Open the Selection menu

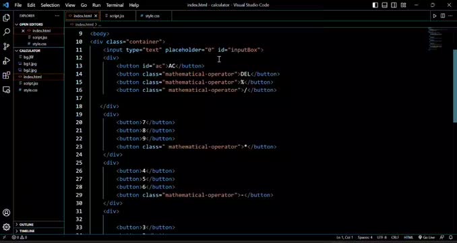pyautogui.click(x=50, y=5)
